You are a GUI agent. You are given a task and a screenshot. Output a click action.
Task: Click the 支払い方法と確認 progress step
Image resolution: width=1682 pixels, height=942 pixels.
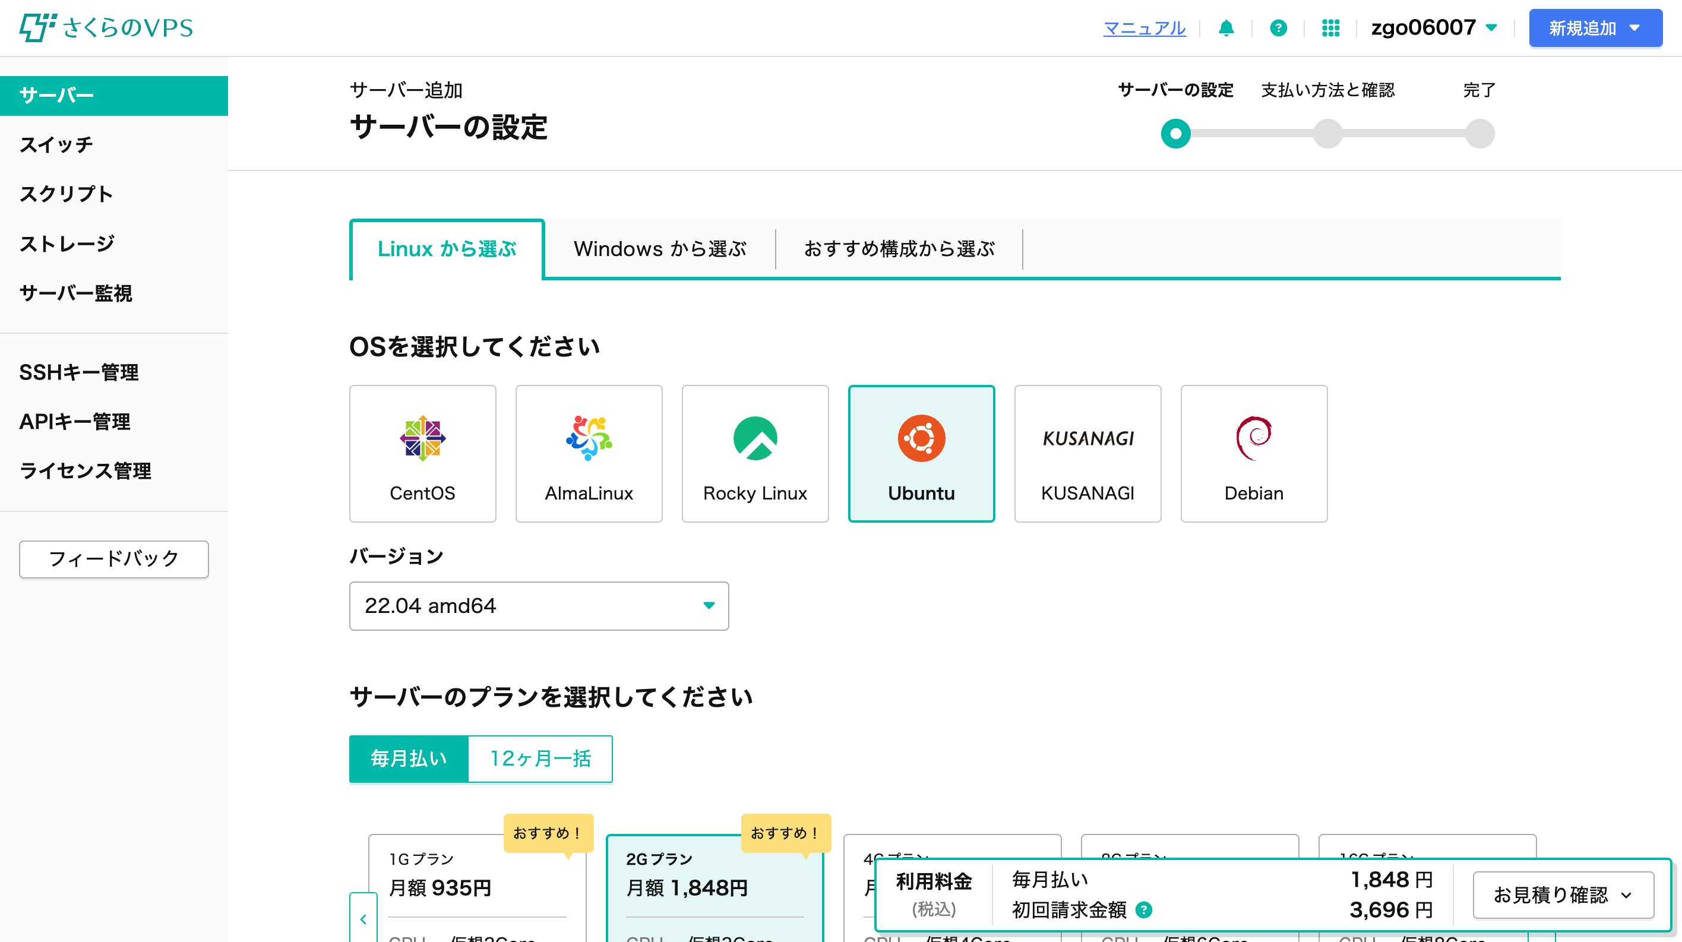1327,91
